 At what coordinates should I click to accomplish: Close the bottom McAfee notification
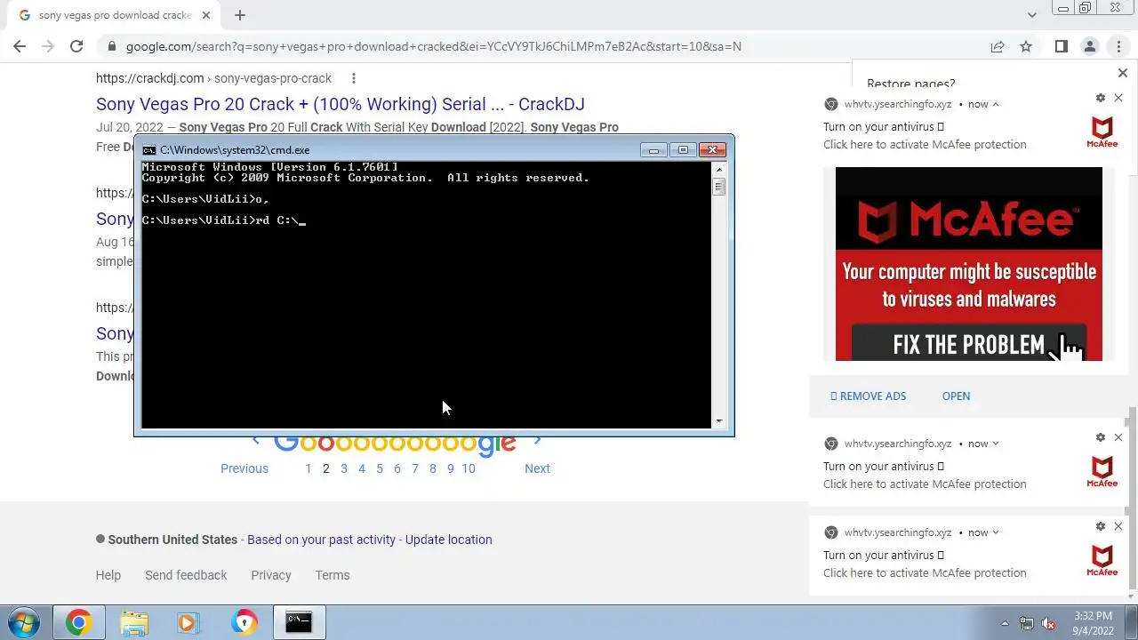click(1118, 526)
